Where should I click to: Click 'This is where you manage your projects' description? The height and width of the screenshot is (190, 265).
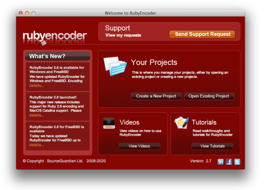coord(180,75)
